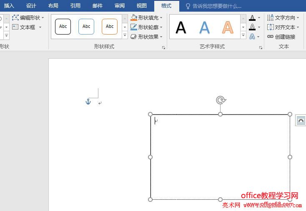Select the orange outline Abc shape style

tap(110, 27)
